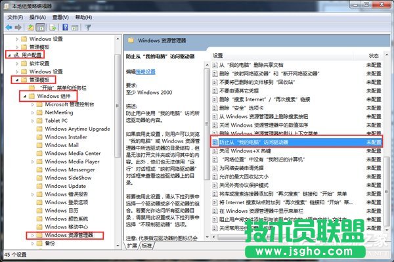Select policy “网络位置”中没有“我附近的计算机”
The image size is (394, 262).
pyautogui.click(x=263, y=160)
